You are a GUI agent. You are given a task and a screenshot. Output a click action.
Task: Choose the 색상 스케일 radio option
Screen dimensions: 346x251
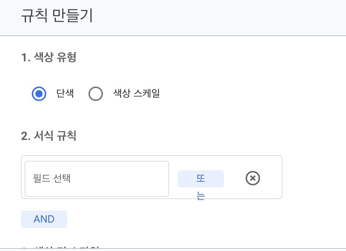tap(96, 94)
